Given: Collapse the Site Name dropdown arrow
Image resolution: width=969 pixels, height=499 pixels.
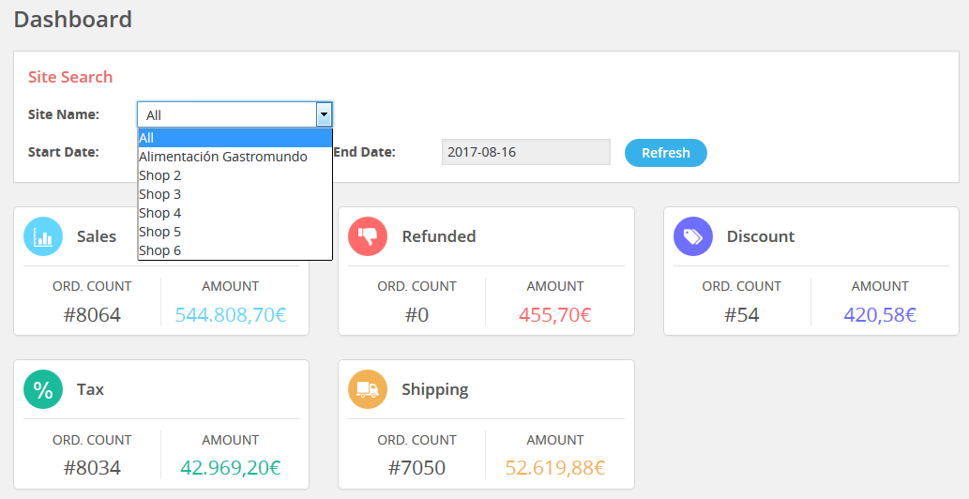Looking at the screenshot, I should (324, 114).
